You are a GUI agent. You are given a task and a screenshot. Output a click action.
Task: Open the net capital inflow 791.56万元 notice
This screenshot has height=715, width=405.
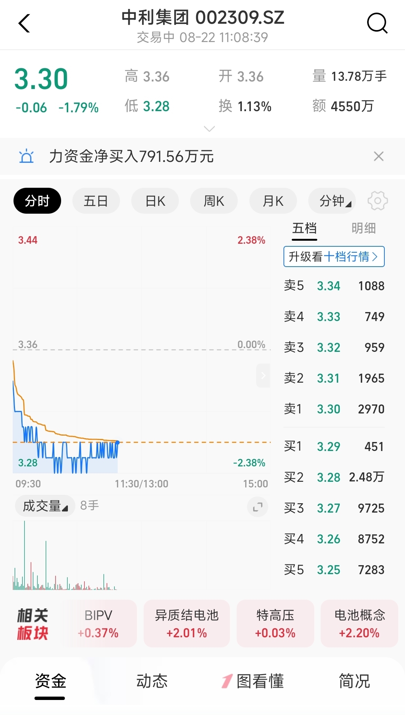(131, 156)
